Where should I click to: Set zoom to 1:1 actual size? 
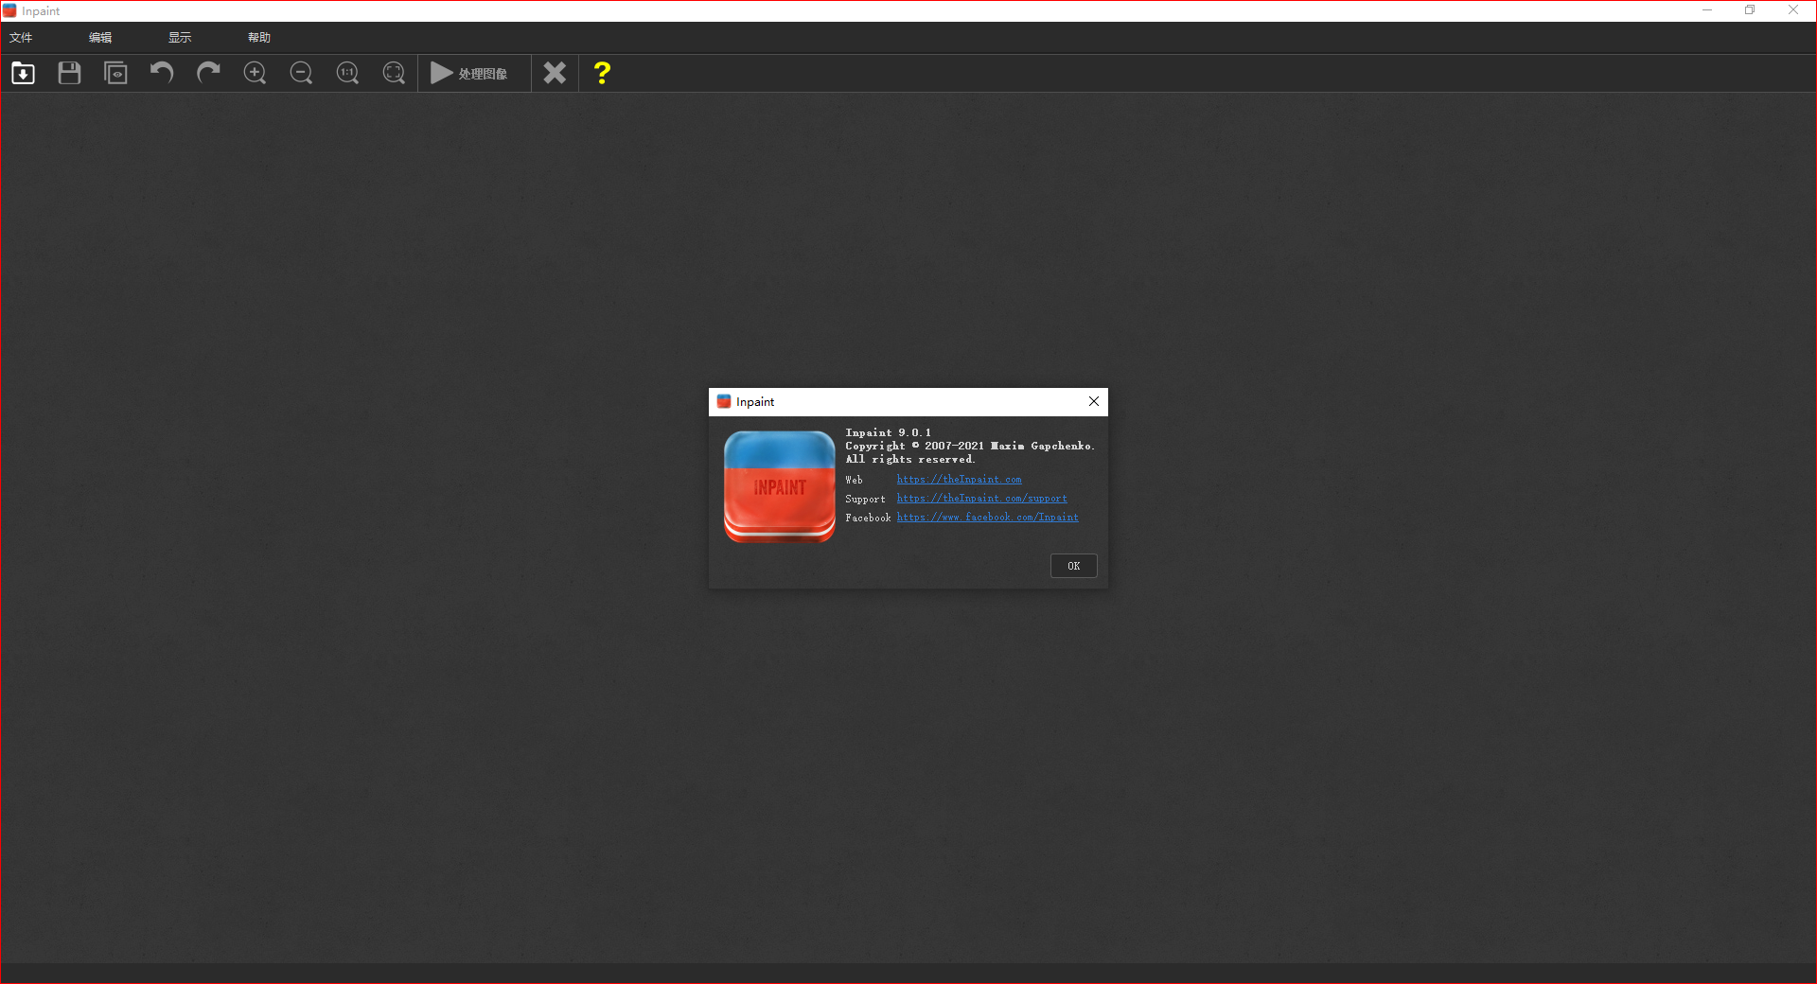[347, 73]
